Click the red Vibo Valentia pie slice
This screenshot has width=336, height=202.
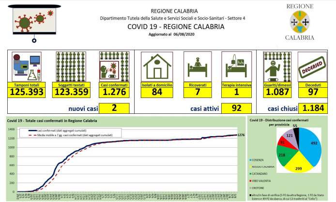[x=281, y=142]
